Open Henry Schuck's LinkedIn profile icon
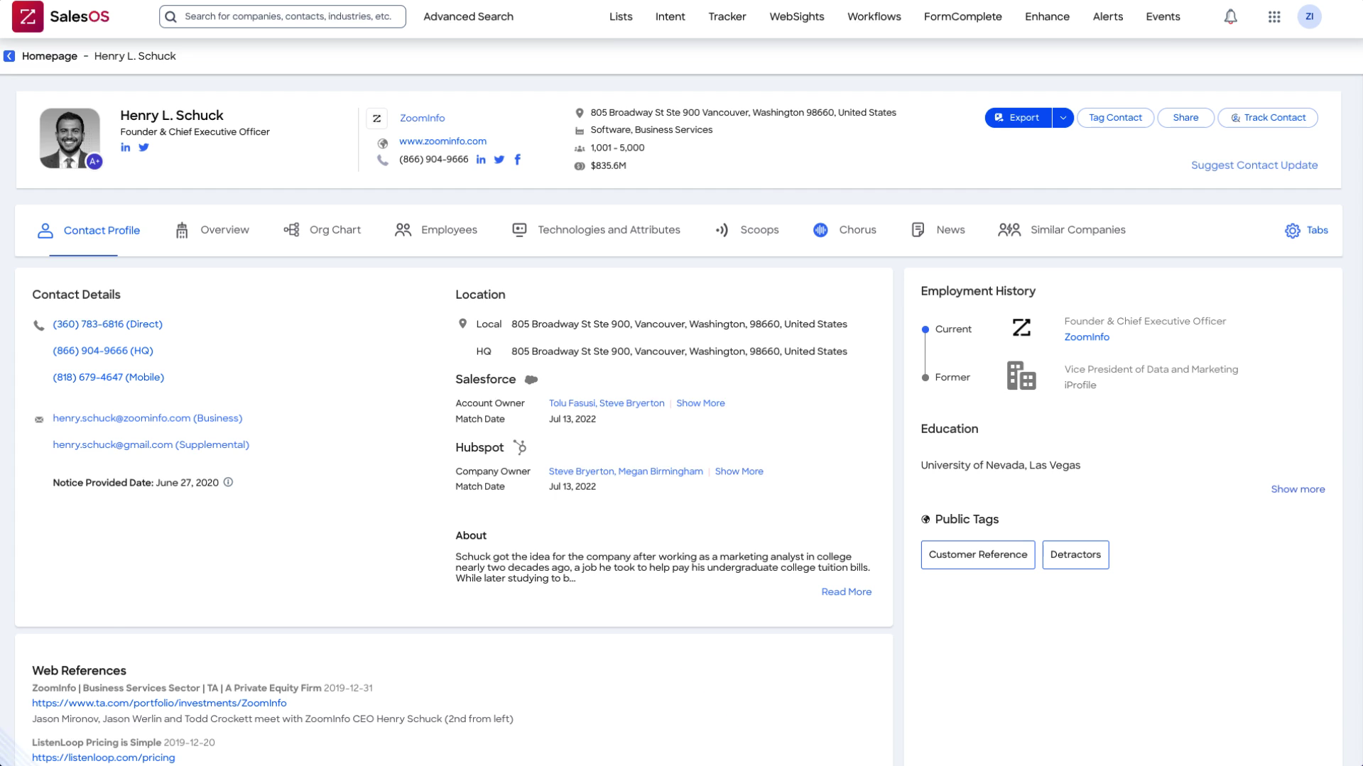 point(126,148)
